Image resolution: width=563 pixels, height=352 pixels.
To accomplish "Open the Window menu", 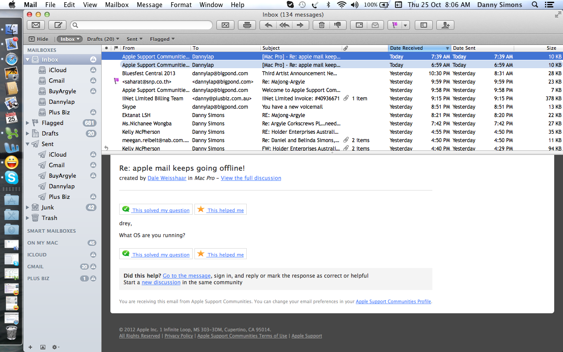I will (x=211, y=5).
